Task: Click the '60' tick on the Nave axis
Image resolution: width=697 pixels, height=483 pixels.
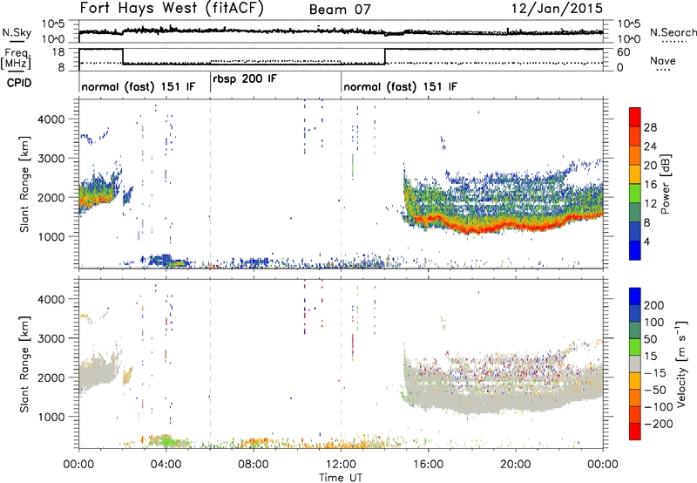Action: [624, 52]
